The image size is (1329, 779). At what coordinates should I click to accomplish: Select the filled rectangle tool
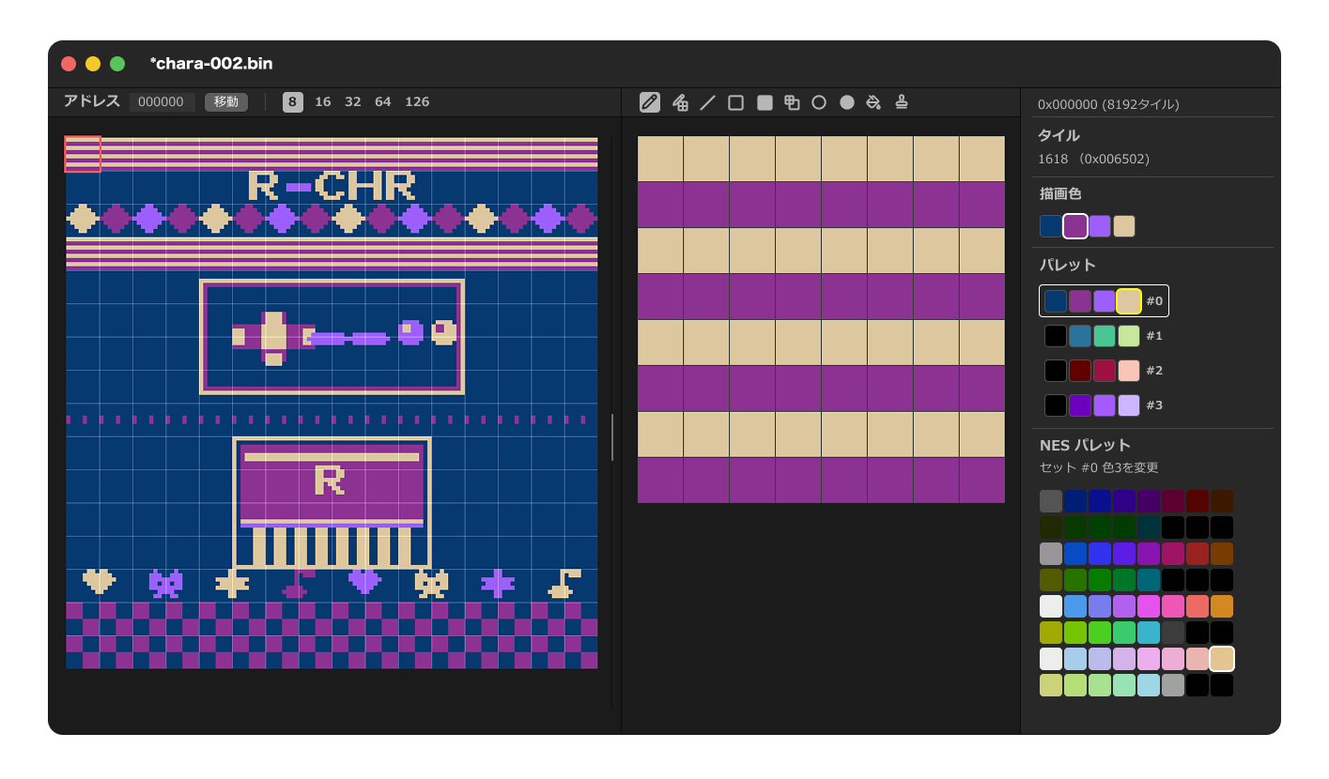pyautogui.click(x=765, y=102)
